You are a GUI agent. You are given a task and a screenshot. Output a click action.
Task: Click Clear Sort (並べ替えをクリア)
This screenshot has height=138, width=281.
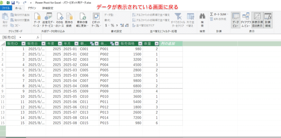(x=143, y=25)
